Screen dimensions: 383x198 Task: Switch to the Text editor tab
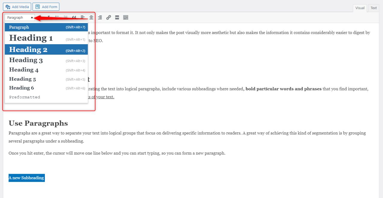(x=373, y=8)
